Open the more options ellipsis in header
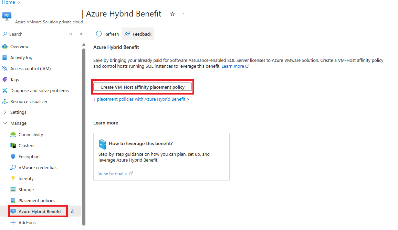 184,14
